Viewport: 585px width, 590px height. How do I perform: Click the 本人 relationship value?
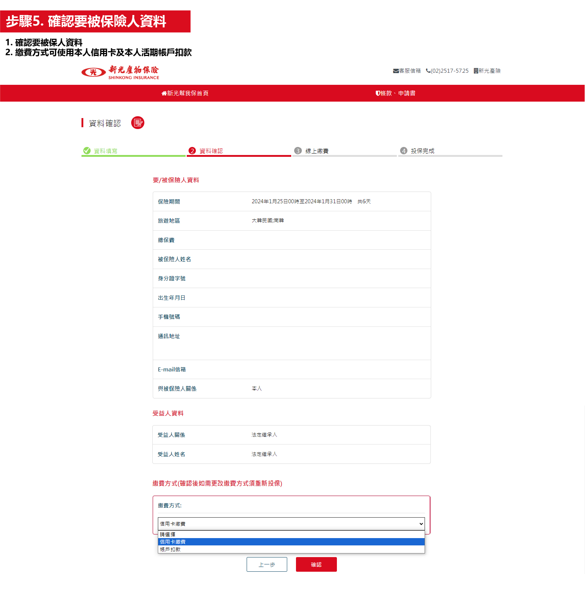tap(257, 389)
